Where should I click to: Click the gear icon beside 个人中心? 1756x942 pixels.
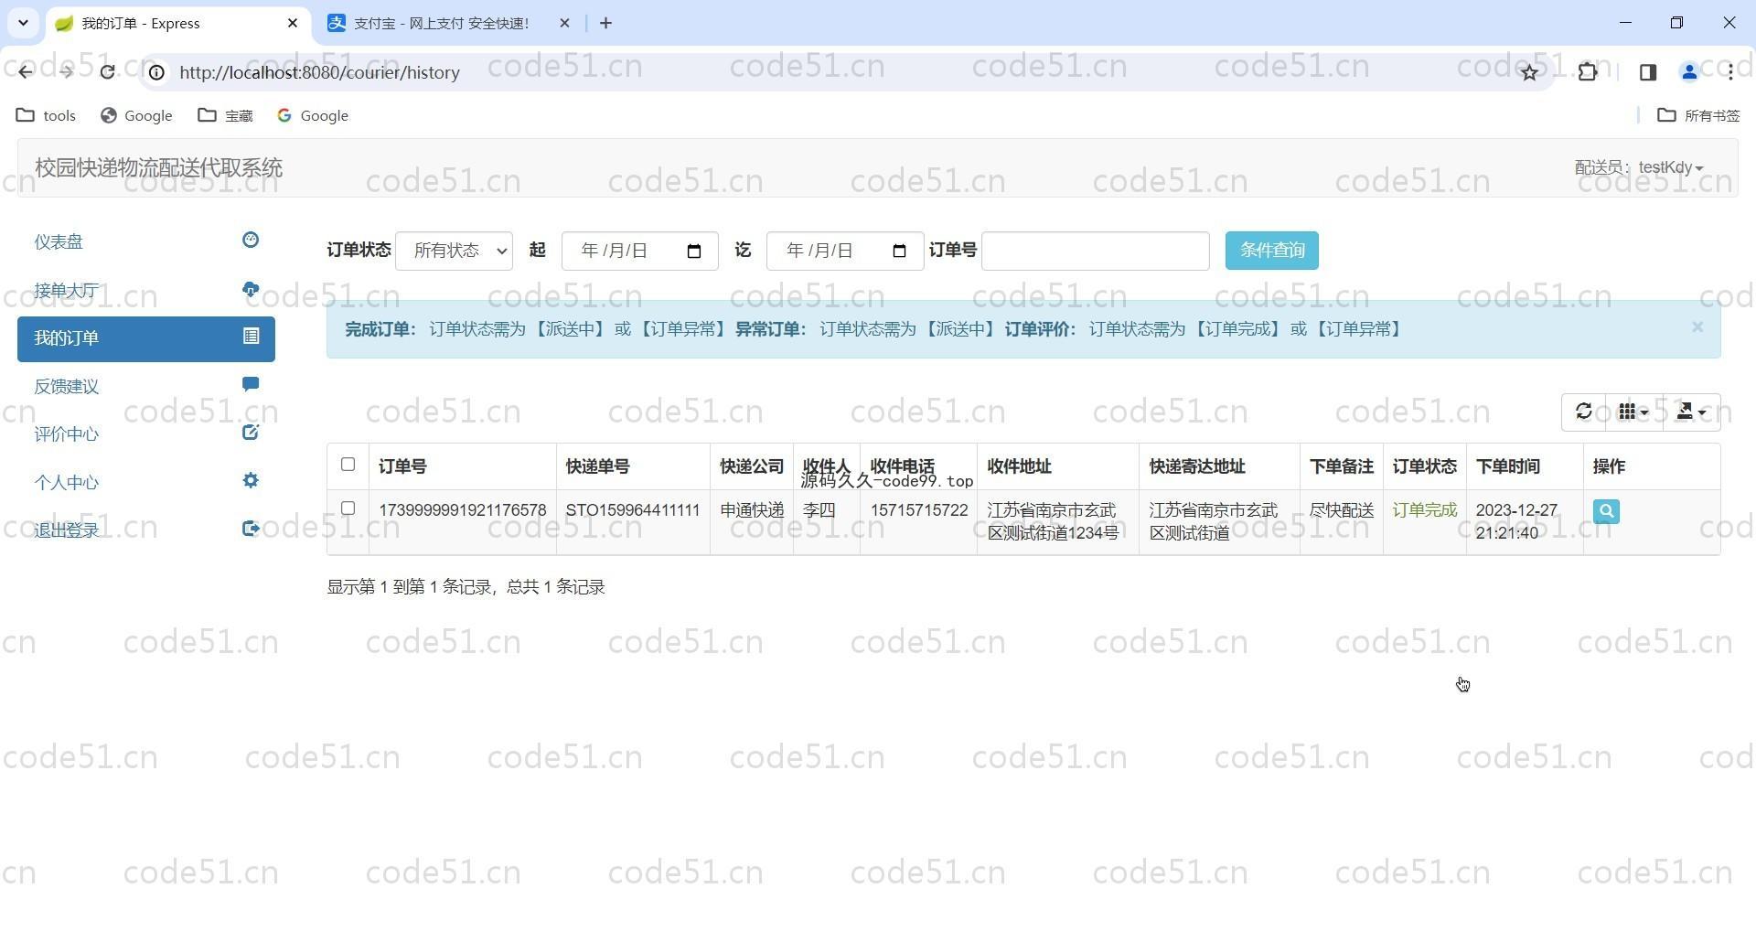click(x=251, y=480)
